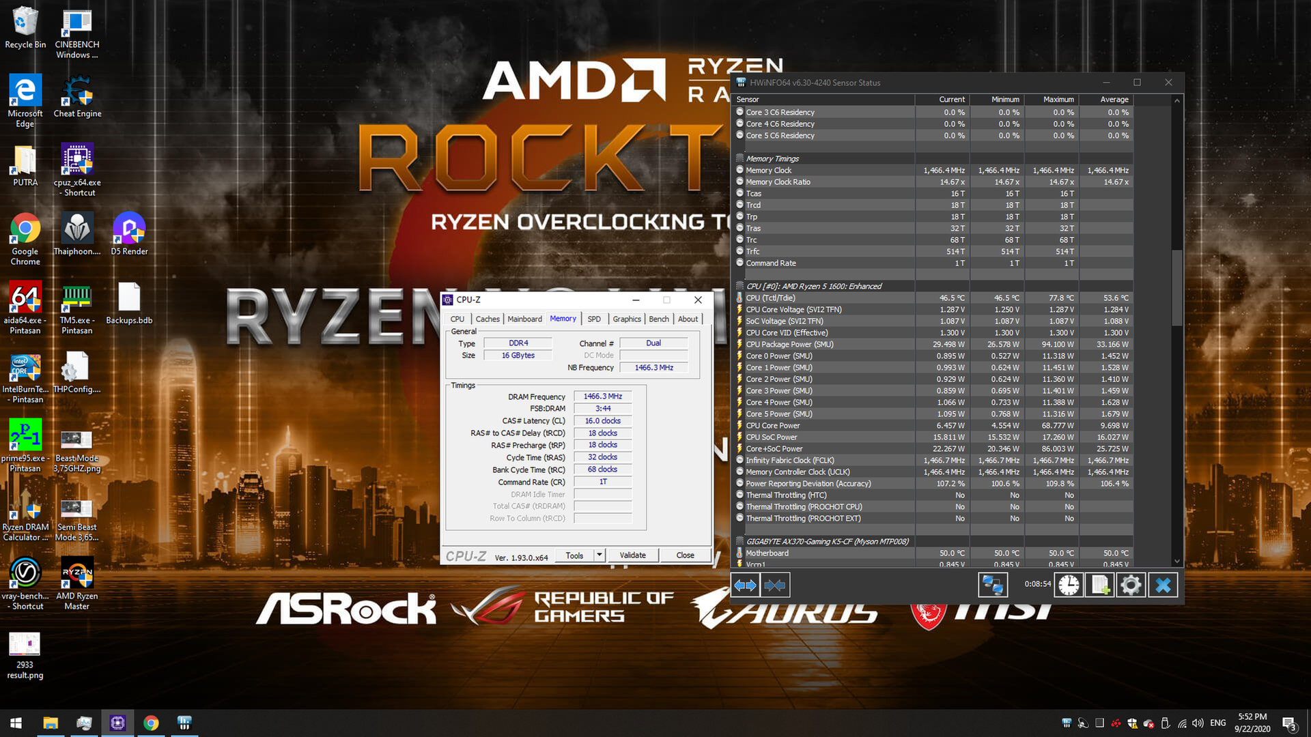The width and height of the screenshot is (1311, 737).
Task: Switch to CPU-Z taskbar button
Action: [x=117, y=723]
